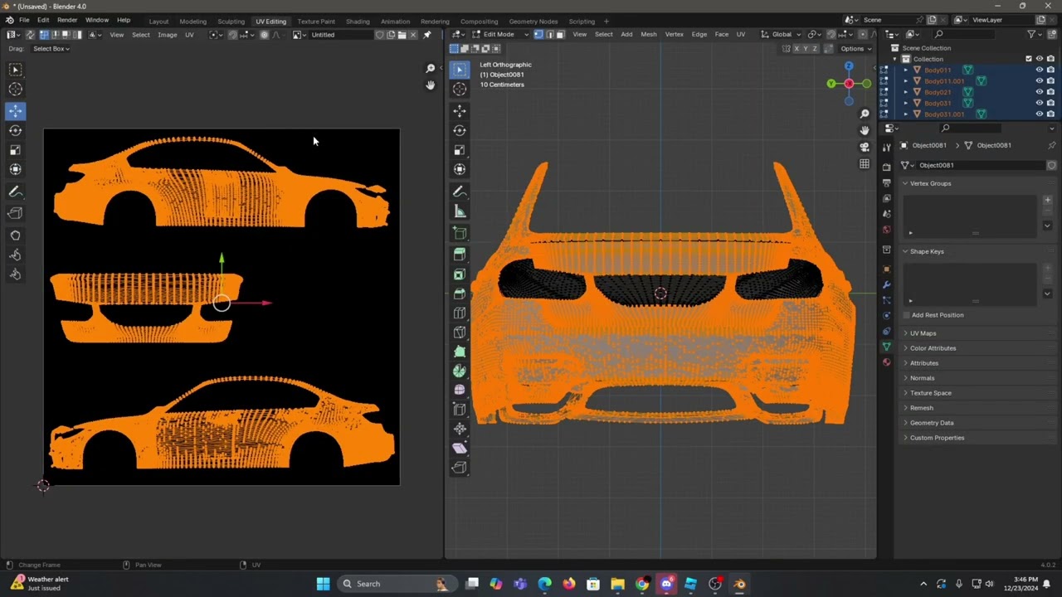Screen dimensions: 1062x597
Task: Open the viewport Options popover
Action: [855, 49]
